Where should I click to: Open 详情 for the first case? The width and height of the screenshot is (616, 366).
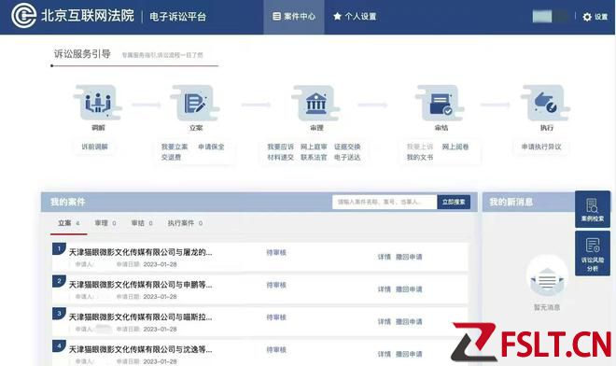385,257
